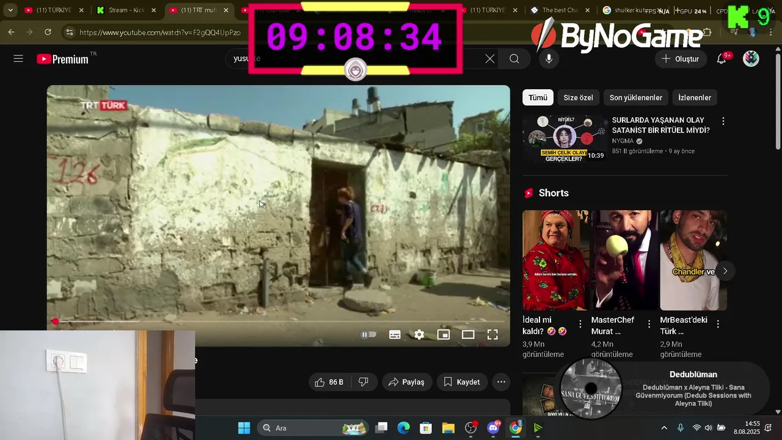Open options for MrBeast'deki Türk short

718,324
